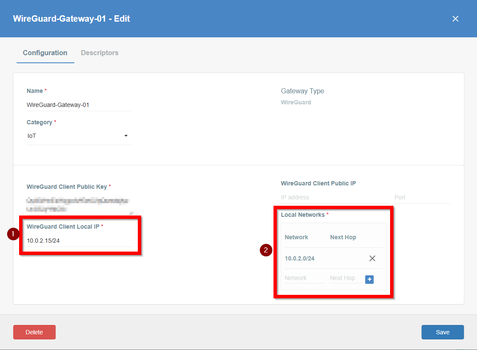
Task: Click the Local Networks label
Action: [x=303, y=215]
